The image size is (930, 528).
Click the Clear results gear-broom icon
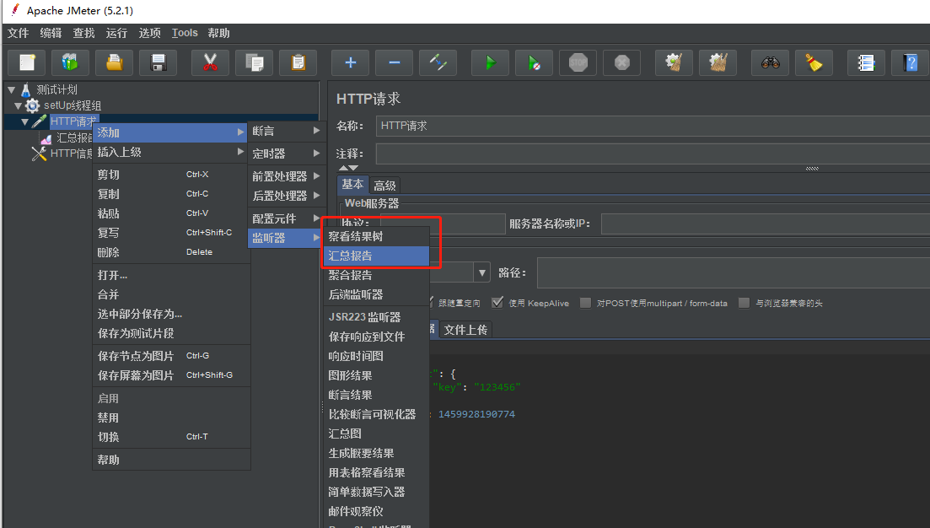[x=675, y=62]
